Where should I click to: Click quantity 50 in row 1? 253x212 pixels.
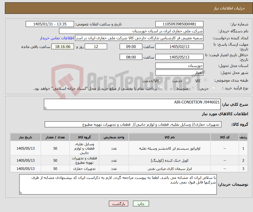55,149
